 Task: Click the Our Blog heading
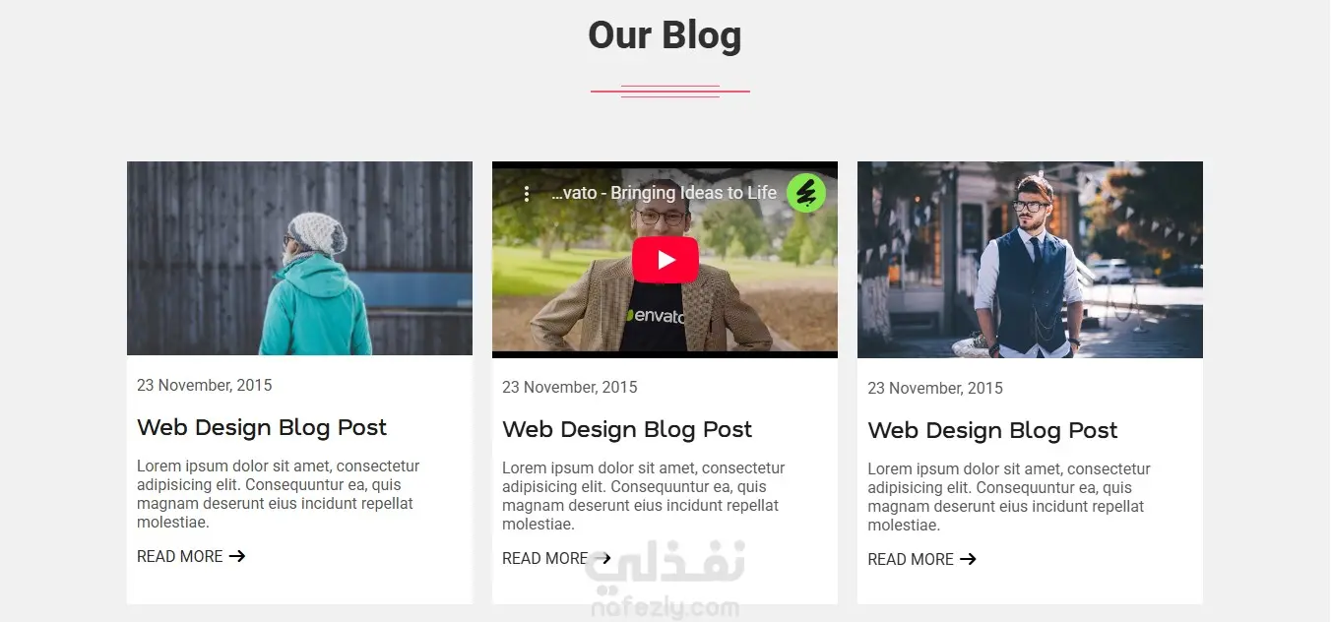click(x=665, y=34)
